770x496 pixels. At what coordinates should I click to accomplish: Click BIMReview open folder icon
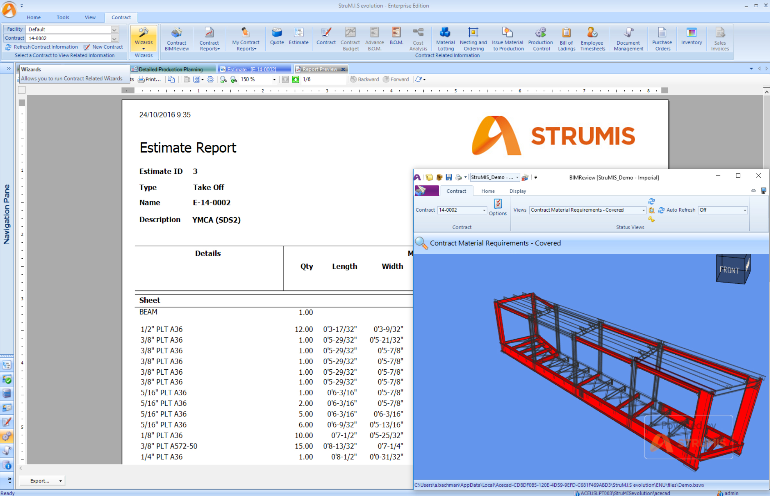(x=429, y=177)
